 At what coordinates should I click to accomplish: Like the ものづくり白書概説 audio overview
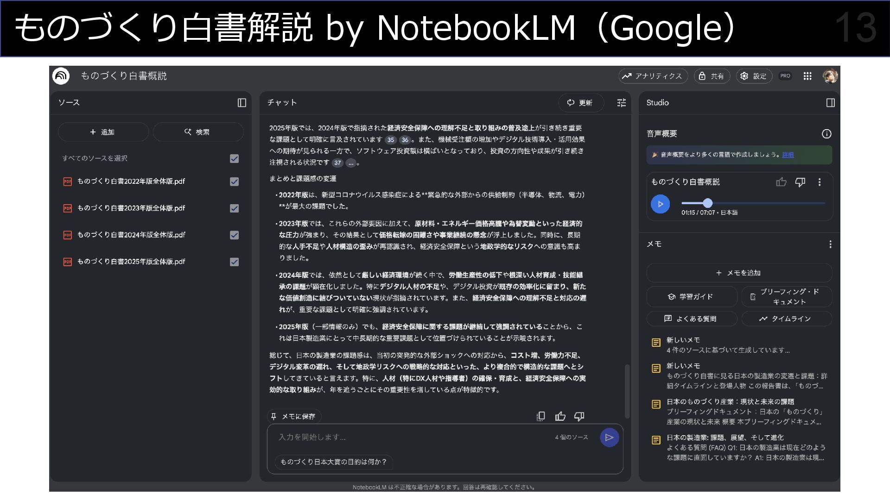782,182
